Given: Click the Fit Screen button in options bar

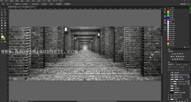Looking at the screenshot, I should point(59,4).
